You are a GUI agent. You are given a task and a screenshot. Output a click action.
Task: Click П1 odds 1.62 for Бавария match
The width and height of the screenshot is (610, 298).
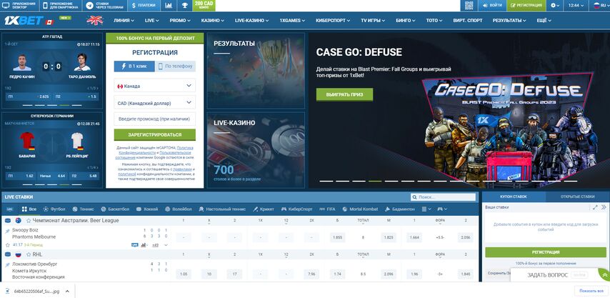(x=21, y=176)
